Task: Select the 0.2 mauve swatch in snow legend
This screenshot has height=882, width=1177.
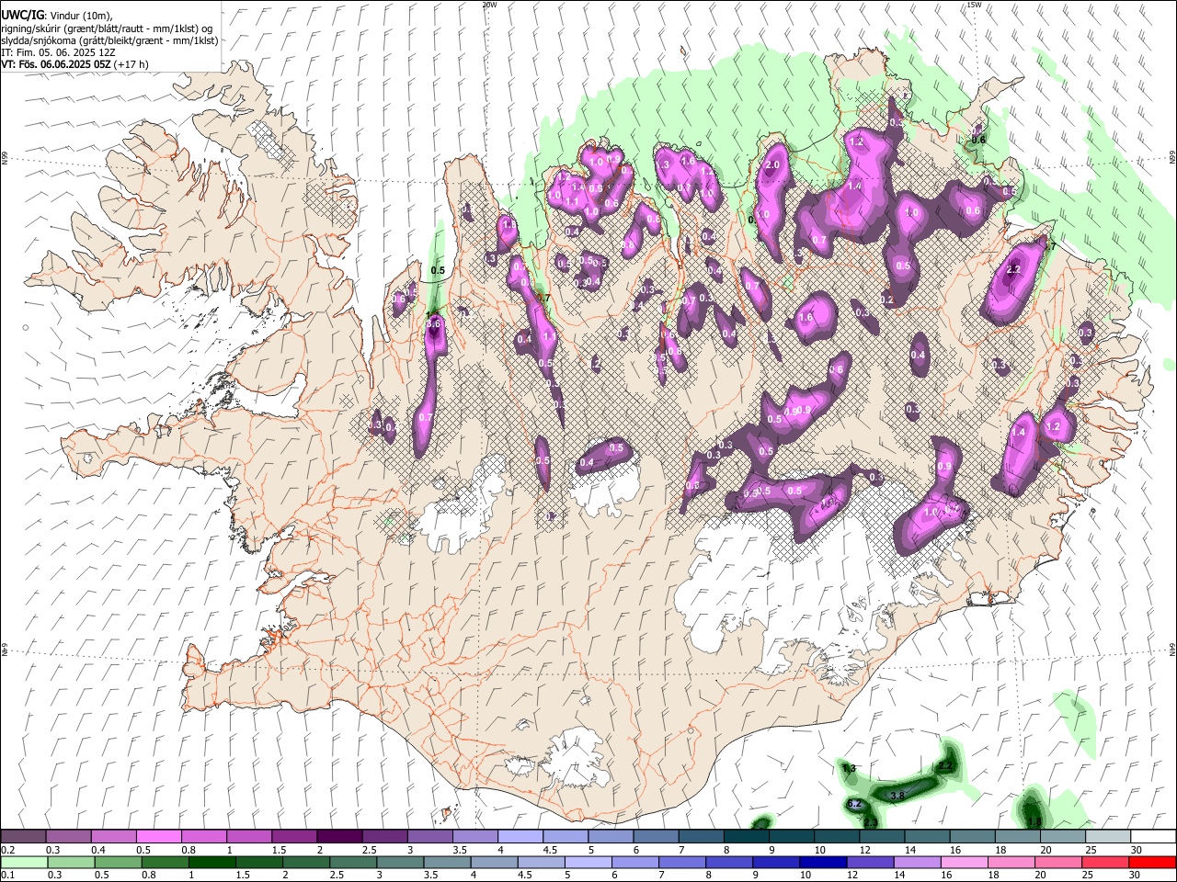Action: pos(24,836)
